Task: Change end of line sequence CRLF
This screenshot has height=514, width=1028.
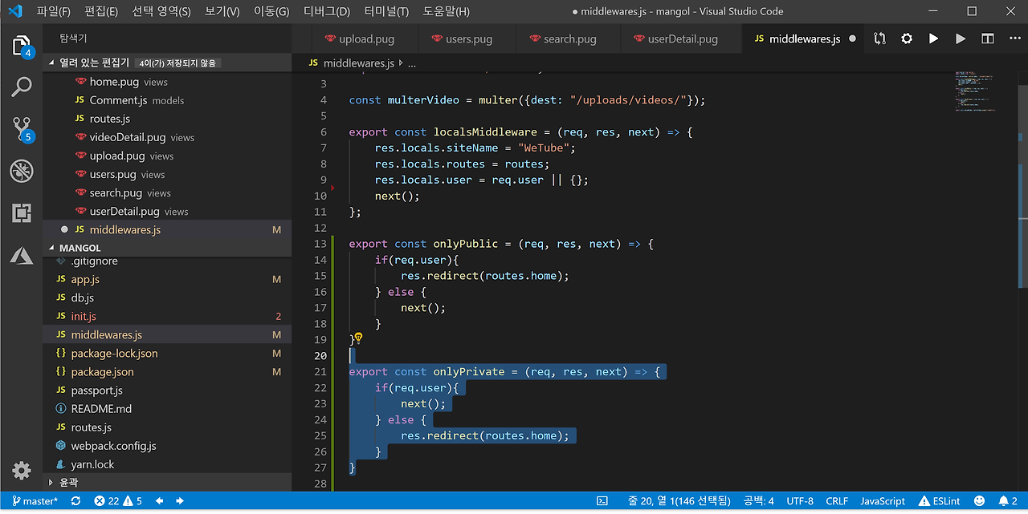Action: pos(837,501)
